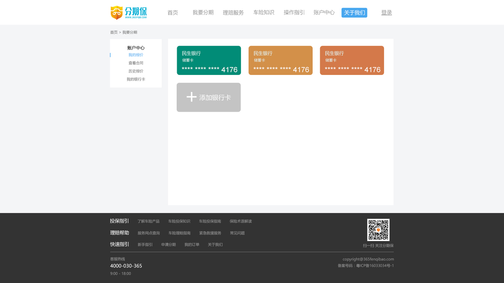Open 紧急救援服务 footer link
This screenshot has height=283, width=504.
(210, 233)
